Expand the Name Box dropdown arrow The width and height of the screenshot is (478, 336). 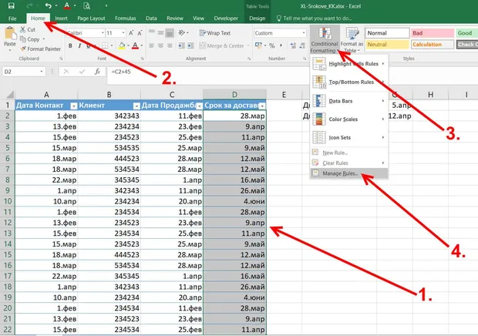tap(42, 72)
